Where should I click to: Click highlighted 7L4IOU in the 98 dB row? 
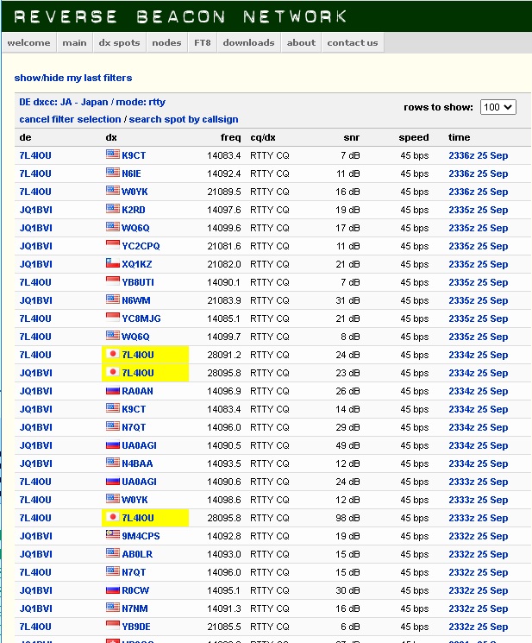coord(138,518)
